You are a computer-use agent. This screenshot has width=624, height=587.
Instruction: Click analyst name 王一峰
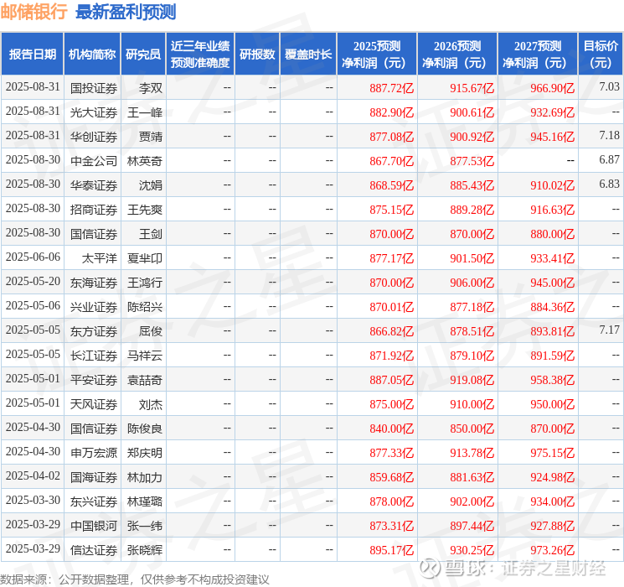[145, 112]
